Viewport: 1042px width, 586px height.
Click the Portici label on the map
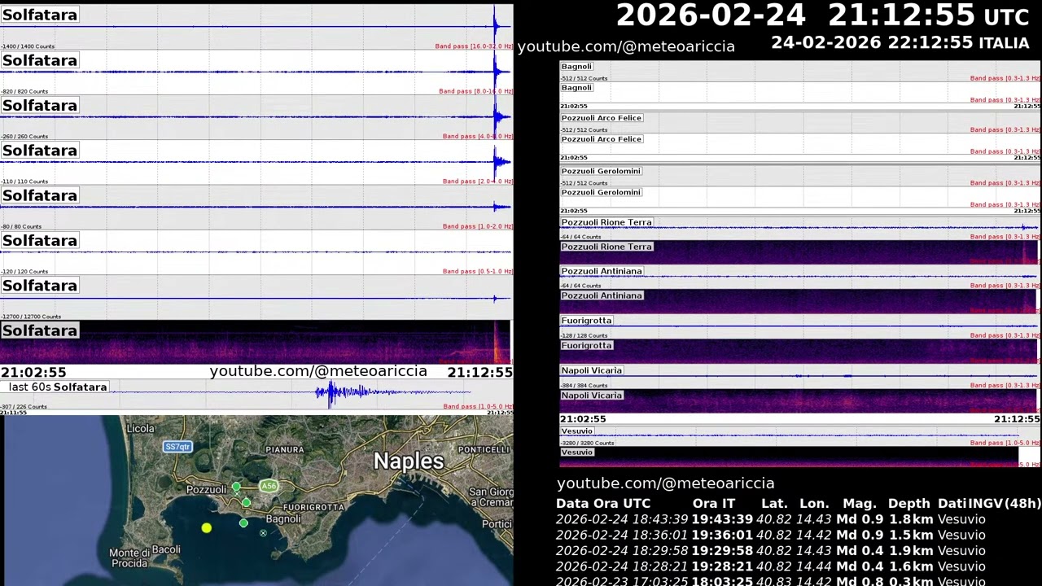tap(497, 524)
